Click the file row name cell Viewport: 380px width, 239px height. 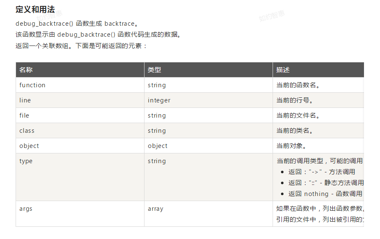pyautogui.click(x=24, y=115)
